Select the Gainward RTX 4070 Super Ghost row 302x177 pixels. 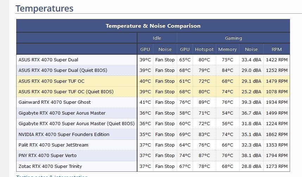(153, 102)
